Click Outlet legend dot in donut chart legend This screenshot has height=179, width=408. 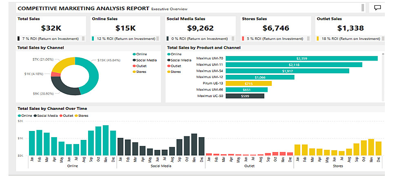134,66
